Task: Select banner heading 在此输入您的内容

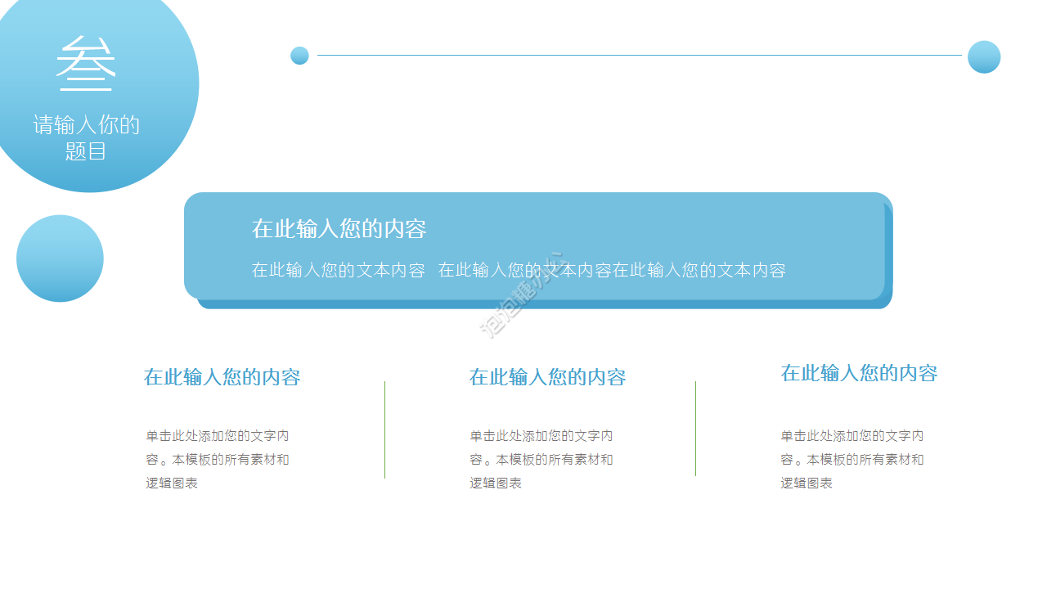Action: tap(339, 229)
